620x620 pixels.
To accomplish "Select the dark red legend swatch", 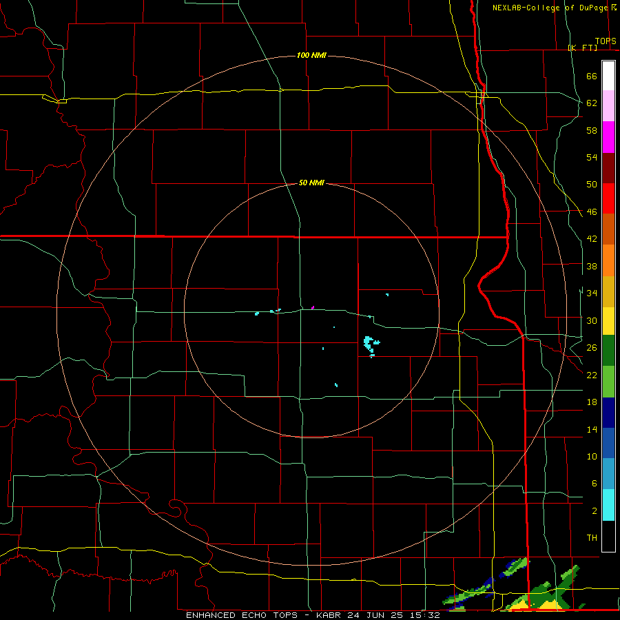I will [608, 168].
